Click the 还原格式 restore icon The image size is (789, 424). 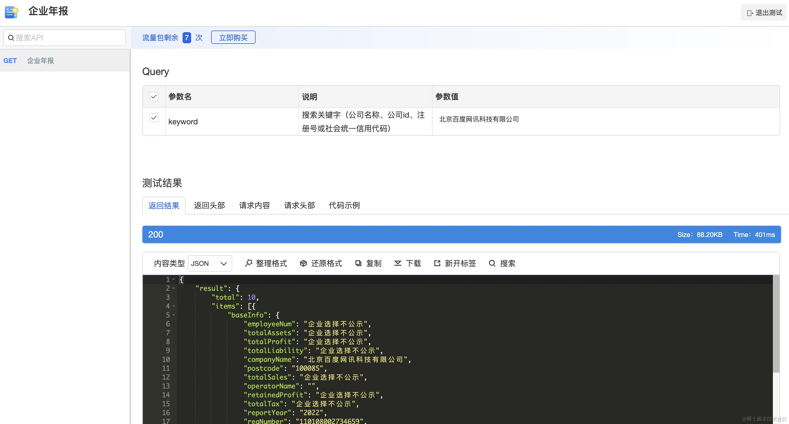(303, 263)
